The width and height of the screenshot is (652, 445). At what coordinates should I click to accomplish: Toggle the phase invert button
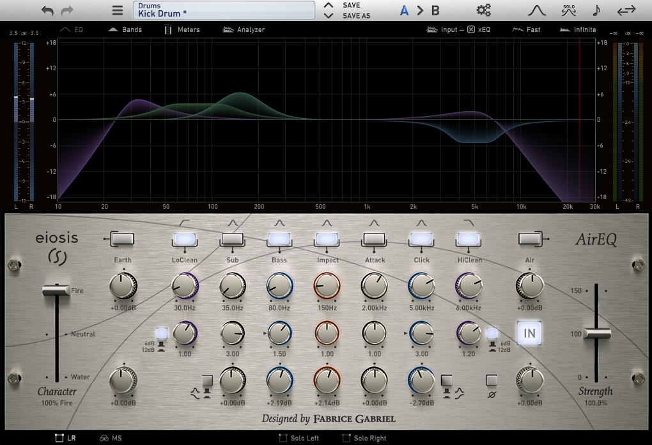[x=492, y=381]
